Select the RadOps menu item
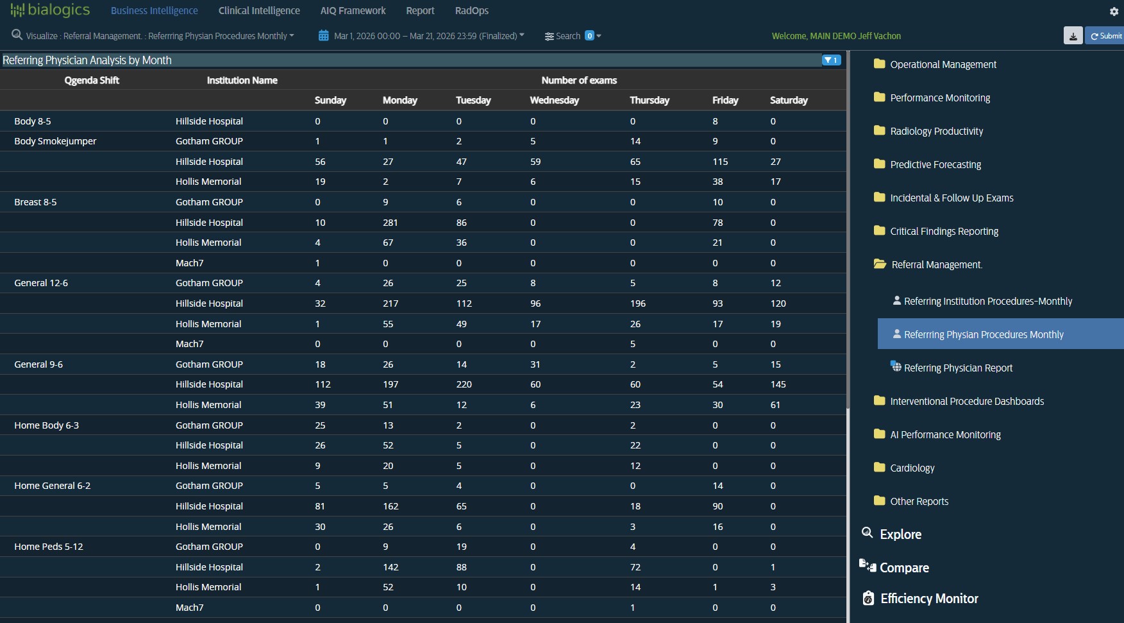 pyautogui.click(x=472, y=10)
